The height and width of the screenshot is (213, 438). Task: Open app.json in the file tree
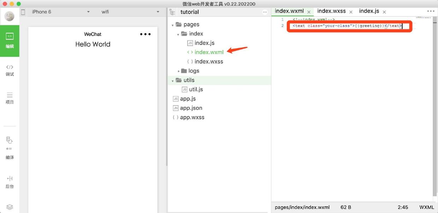191,108
